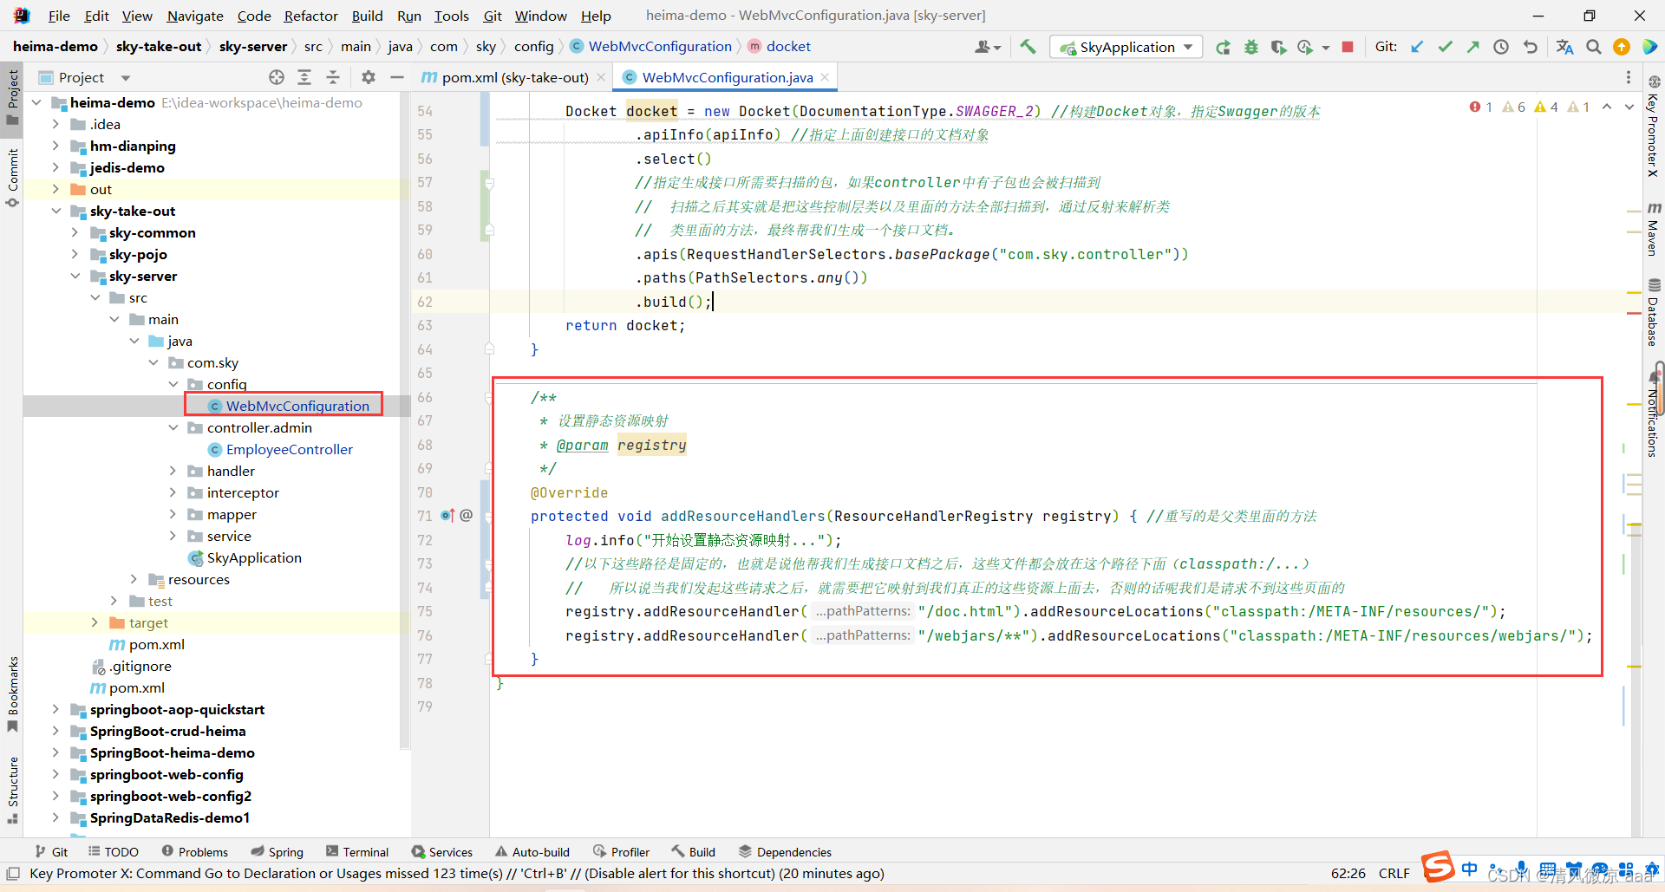Open the Tools menu
This screenshot has width=1665, height=892.
click(451, 16)
